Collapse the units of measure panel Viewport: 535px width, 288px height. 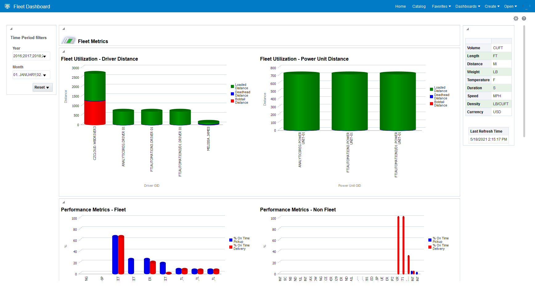pos(468,29)
